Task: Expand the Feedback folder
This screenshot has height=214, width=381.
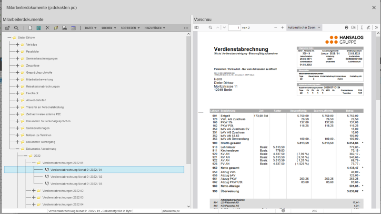Action: pos(17,93)
